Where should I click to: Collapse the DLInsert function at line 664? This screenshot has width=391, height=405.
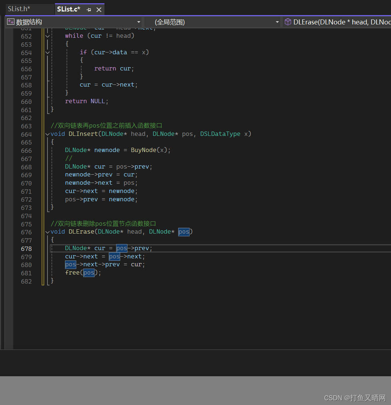coord(47,134)
